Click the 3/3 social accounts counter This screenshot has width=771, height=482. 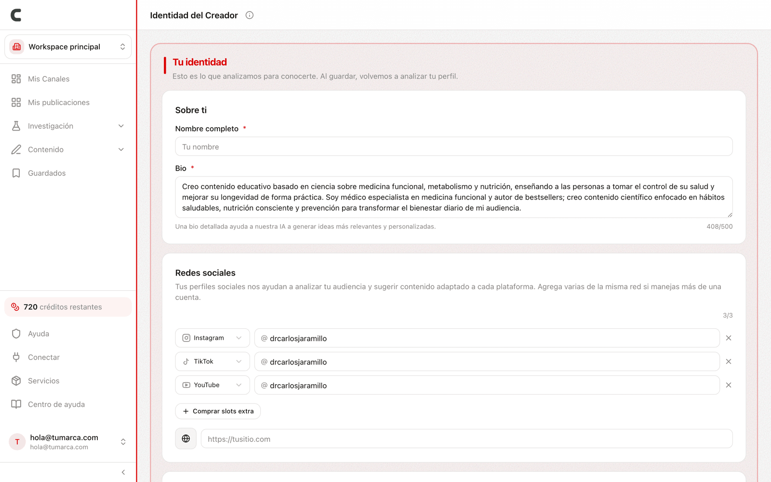pyautogui.click(x=728, y=315)
